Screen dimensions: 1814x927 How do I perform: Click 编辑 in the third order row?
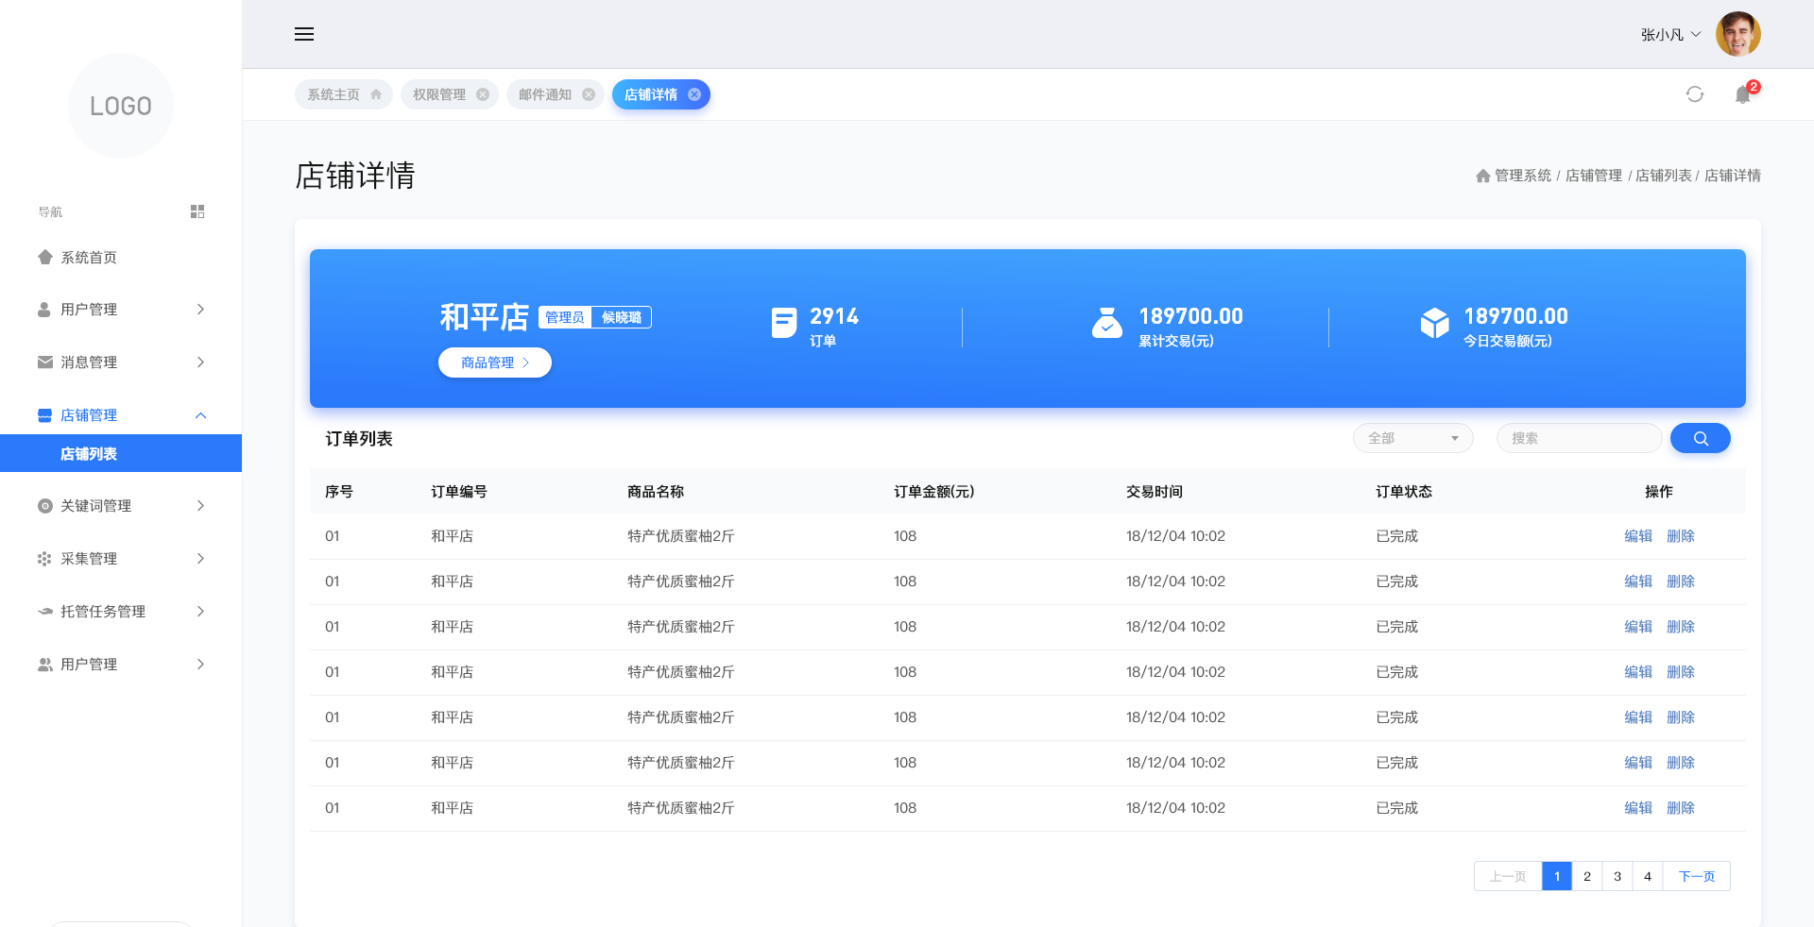click(x=1638, y=627)
